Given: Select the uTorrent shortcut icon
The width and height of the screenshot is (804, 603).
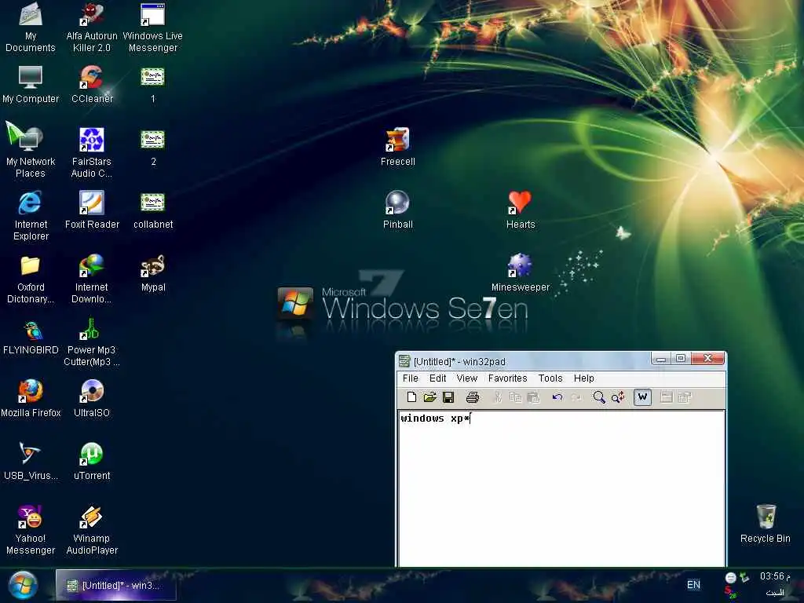Looking at the screenshot, I should tap(92, 462).
